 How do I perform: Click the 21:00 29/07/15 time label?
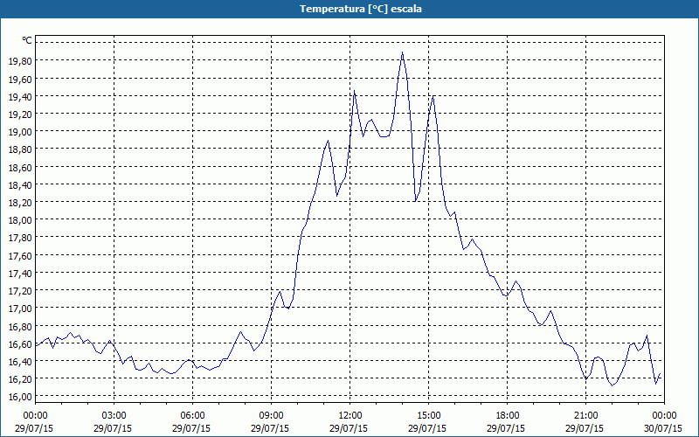(x=585, y=422)
